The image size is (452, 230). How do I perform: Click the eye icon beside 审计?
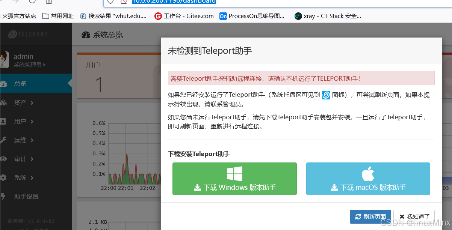click(3, 159)
